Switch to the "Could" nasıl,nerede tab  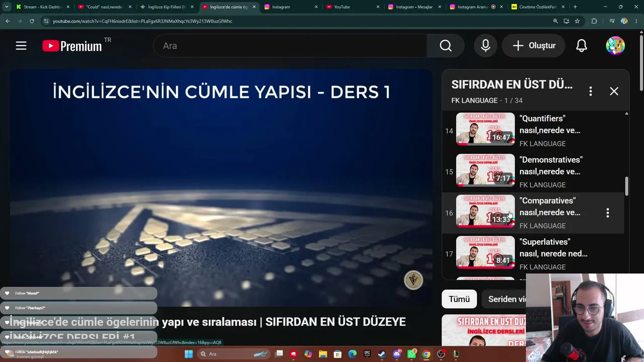click(105, 7)
